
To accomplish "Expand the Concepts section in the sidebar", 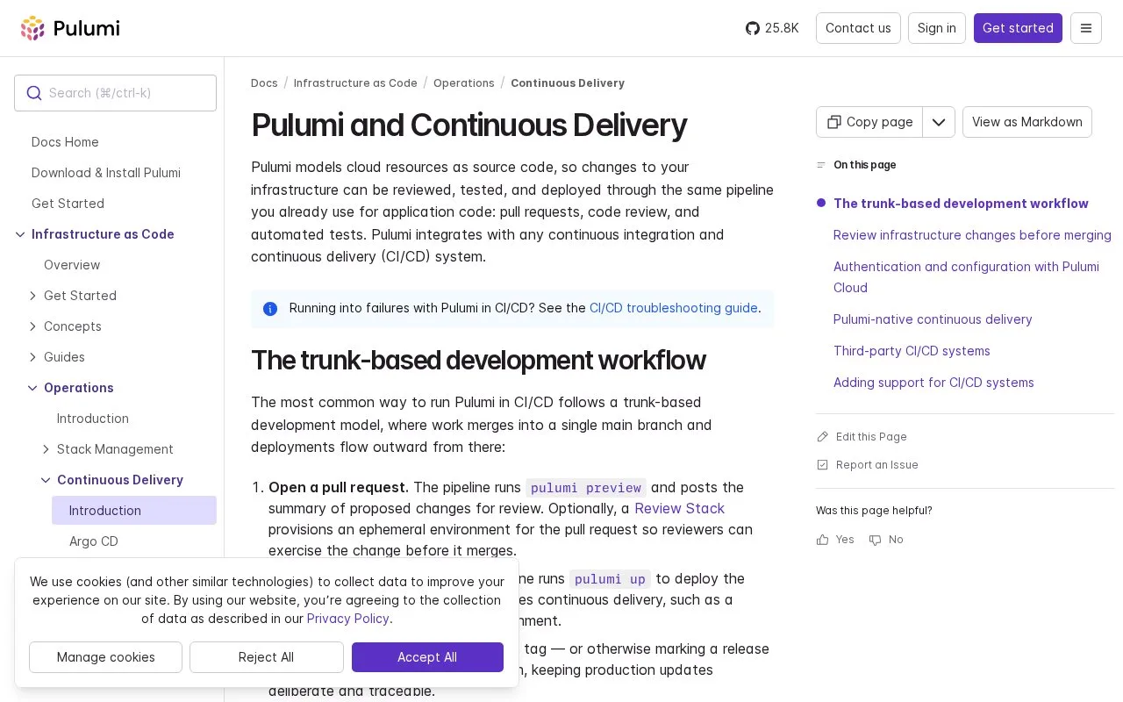I will pyautogui.click(x=32, y=326).
